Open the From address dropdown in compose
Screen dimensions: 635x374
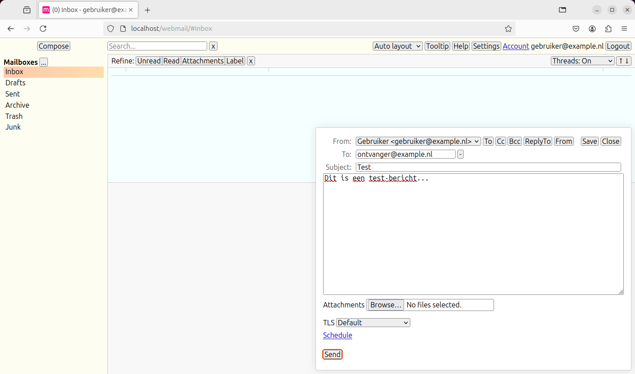pos(418,141)
